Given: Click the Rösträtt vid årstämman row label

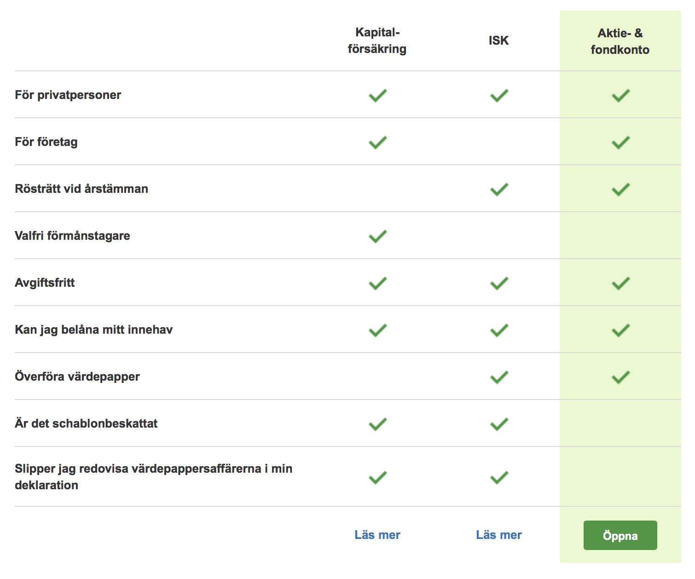Looking at the screenshot, I should coord(81,189).
